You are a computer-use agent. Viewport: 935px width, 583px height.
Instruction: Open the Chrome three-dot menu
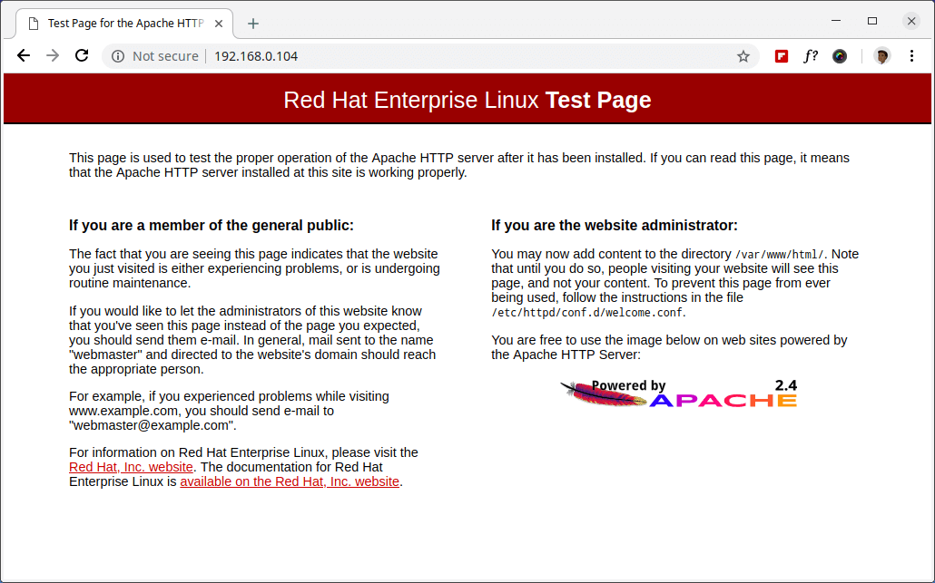click(911, 56)
